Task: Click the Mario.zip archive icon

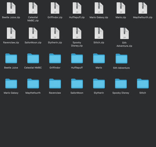Action: pyautogui.click(x=121, y=8)
